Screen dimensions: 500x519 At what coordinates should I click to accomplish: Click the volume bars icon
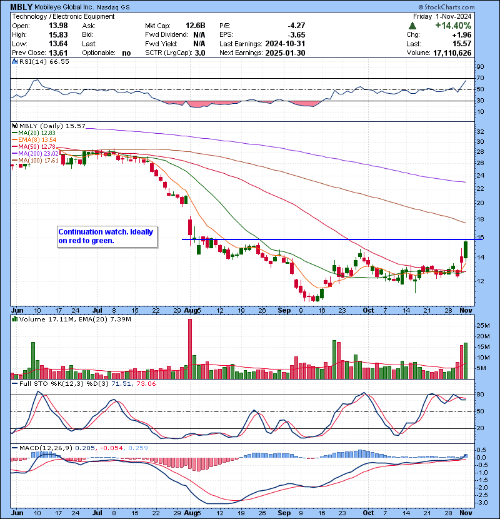click(14, 319)
